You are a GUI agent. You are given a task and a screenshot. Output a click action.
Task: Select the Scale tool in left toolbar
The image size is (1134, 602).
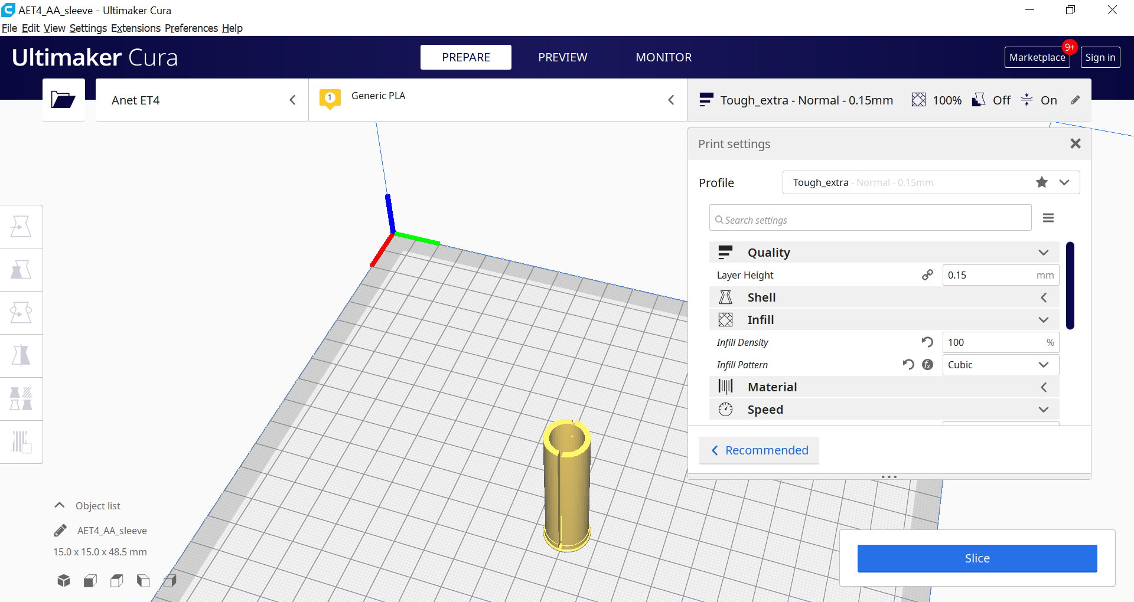pyautogui.click(x=21, y=270)
